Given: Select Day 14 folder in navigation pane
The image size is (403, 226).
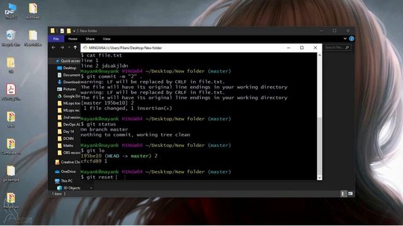Looking at the screenshot, I should point(65,131).
